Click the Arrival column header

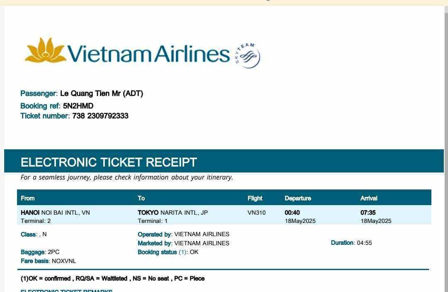pyautogui.click(x=369, y=198)
